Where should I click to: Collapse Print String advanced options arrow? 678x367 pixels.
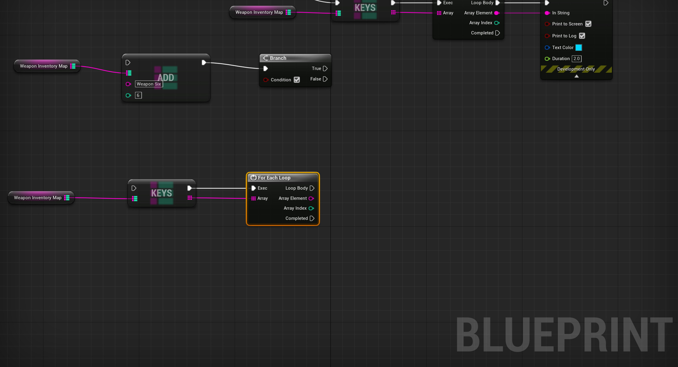tap(577, 76)
